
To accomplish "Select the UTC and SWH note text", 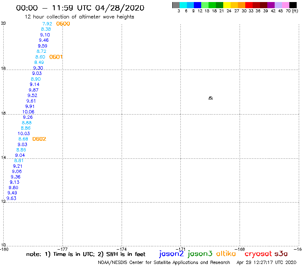I will point(86,254).
